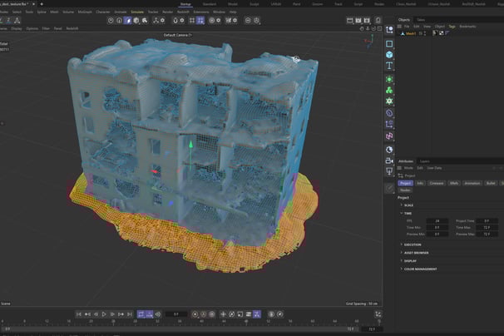Open the Camera object icon
The image size is (504, 336).
[x=389, y=161]
